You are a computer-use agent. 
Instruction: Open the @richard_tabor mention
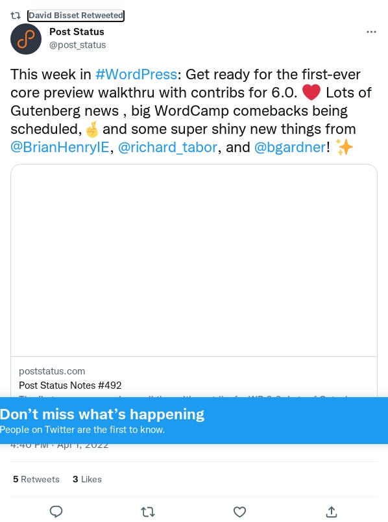168,147
